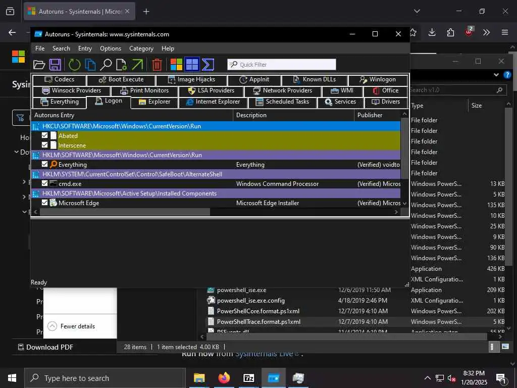Toggle hide Windows entries (blue window icon)
Image resolution: width=517 pixels, height=388 pixels.
tap(192, 64)
